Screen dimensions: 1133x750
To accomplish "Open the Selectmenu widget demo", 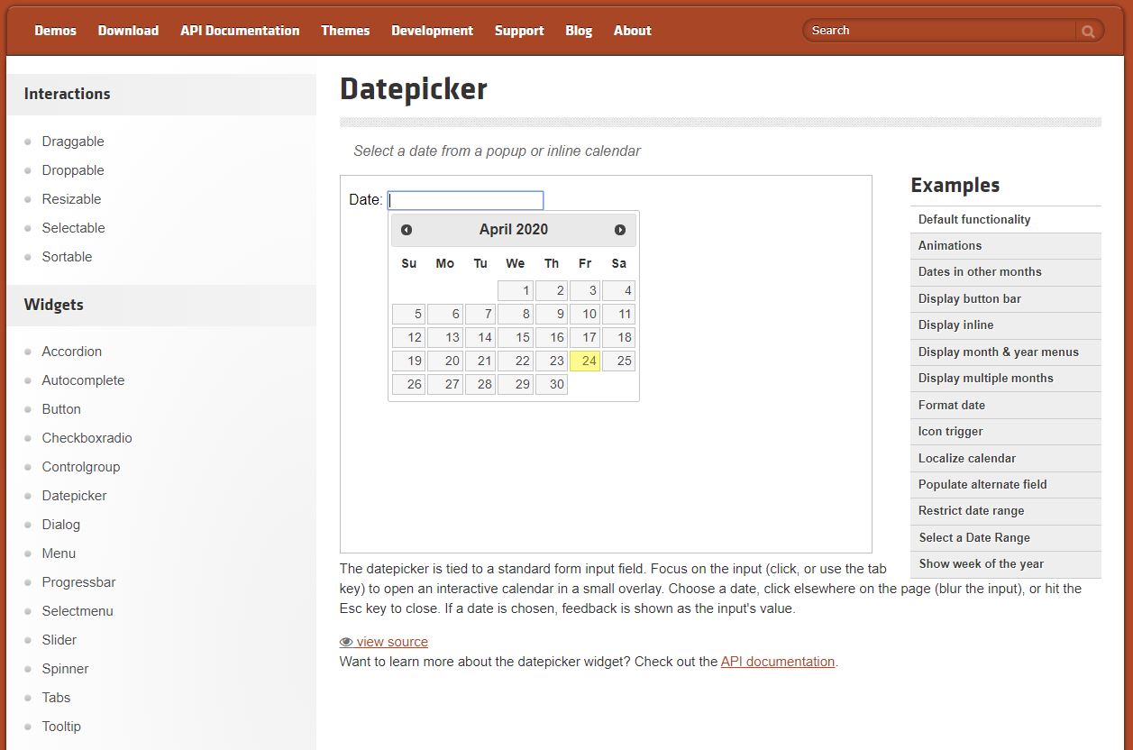I will 78,611.
